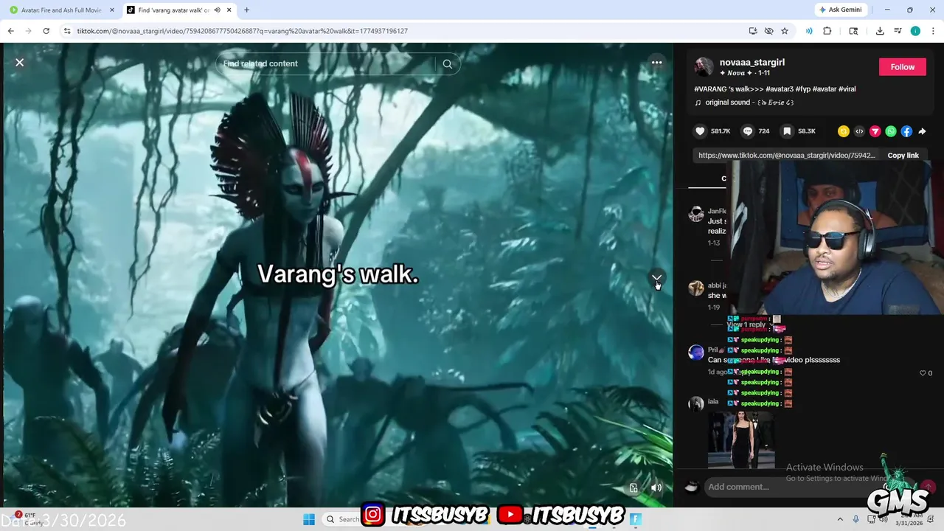Share video to WhatsApp
This screenshot has width=944, height=531.
(891, 131)
